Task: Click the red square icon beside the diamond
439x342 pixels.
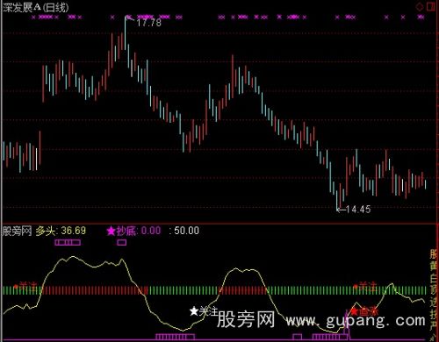Action: coord(431,7)
